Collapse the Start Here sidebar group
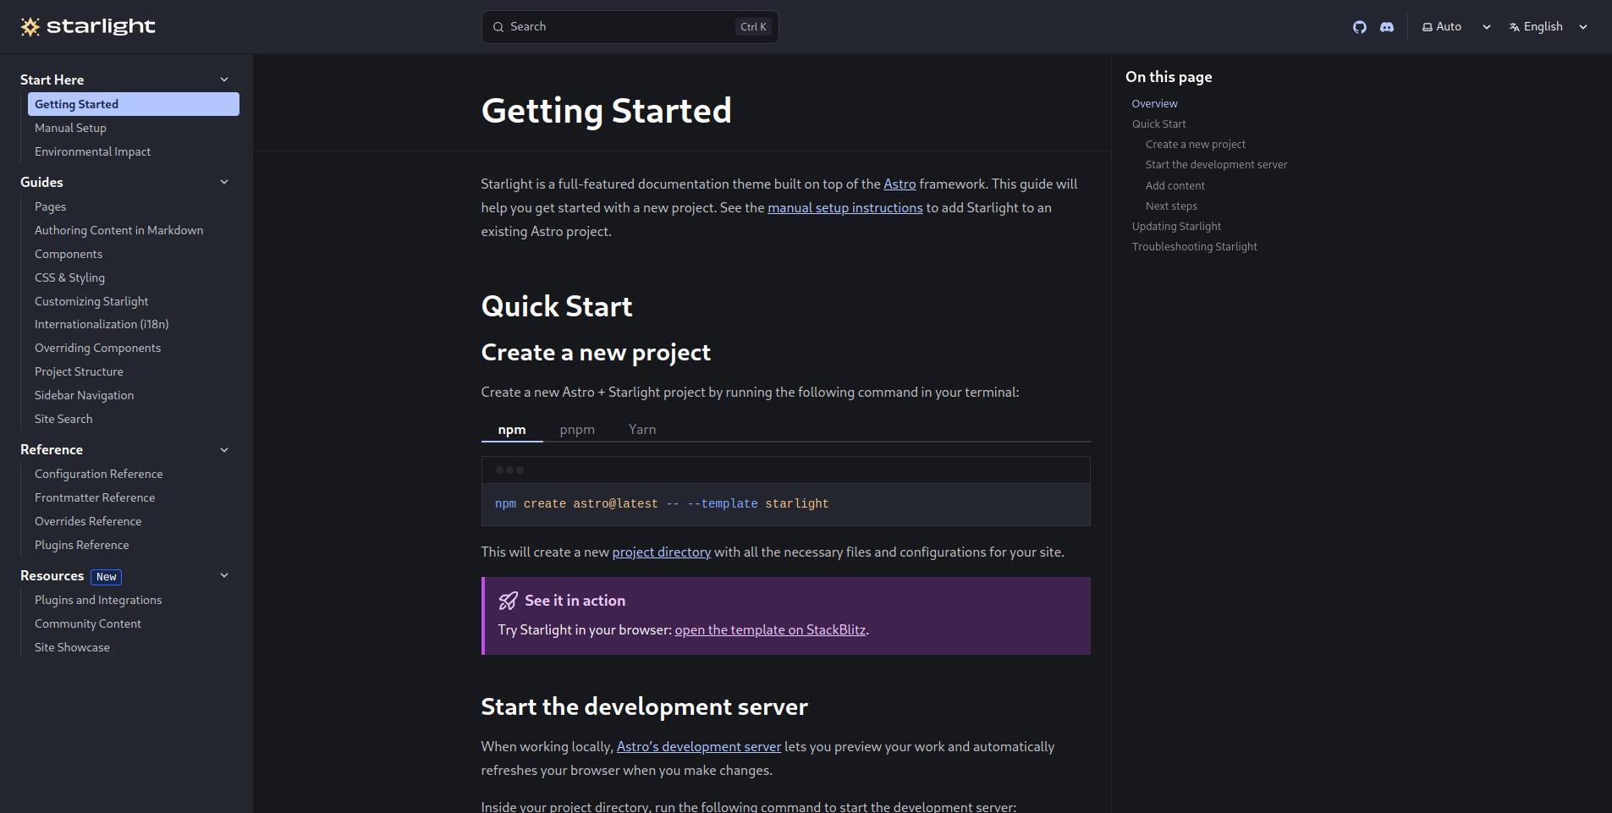The height and width of the screenshot is (813, 1612). [x=224, y=80]
